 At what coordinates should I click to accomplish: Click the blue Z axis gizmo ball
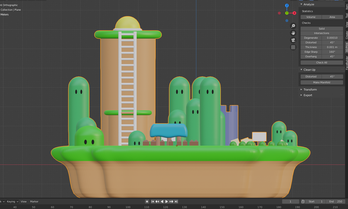point(287,6)
